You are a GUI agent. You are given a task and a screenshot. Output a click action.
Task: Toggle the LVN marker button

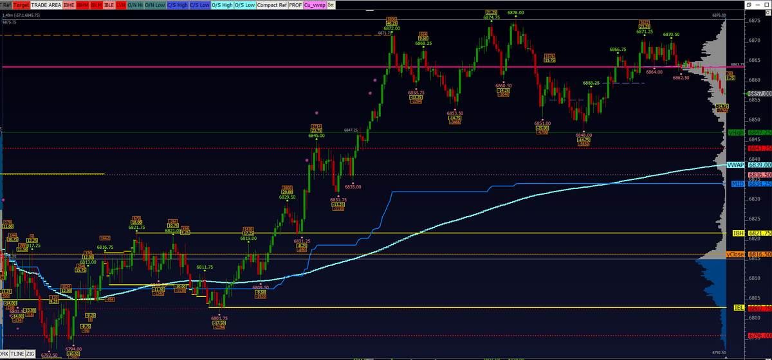(121, 4)
